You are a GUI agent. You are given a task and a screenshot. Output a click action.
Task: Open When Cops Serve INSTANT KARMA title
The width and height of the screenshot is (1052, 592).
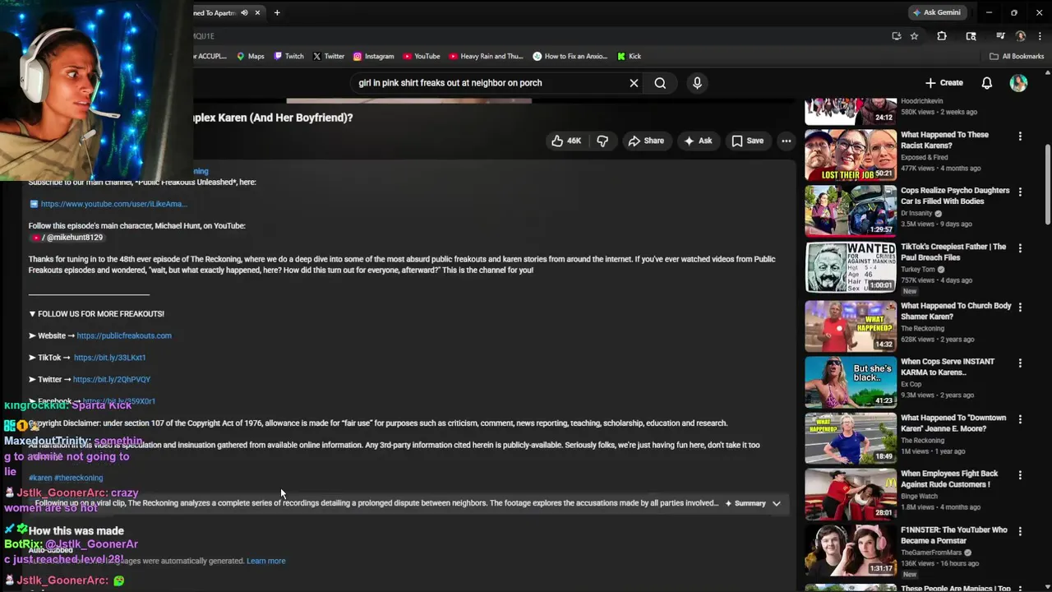pos(948,367)
